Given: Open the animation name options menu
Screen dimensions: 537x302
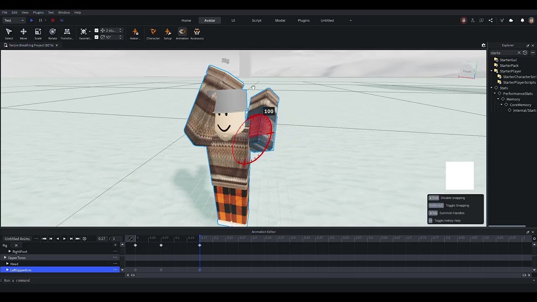Looking at the screenshot, I should tap(36, 239).
